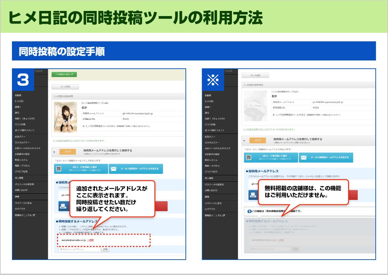Open ヒメ日記 in the step 3 sidebar
Viewport: 388px width, 275px height.
(18, 101)
